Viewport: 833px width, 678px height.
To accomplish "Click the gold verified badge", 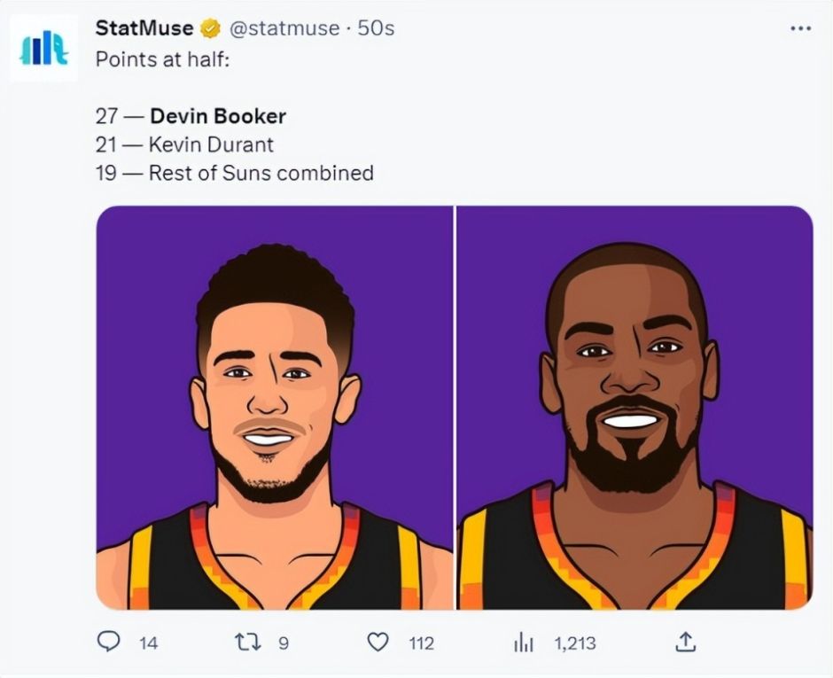I will (210, 29).
